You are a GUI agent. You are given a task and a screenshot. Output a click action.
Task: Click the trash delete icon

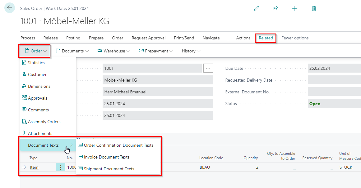pos(314,8)
